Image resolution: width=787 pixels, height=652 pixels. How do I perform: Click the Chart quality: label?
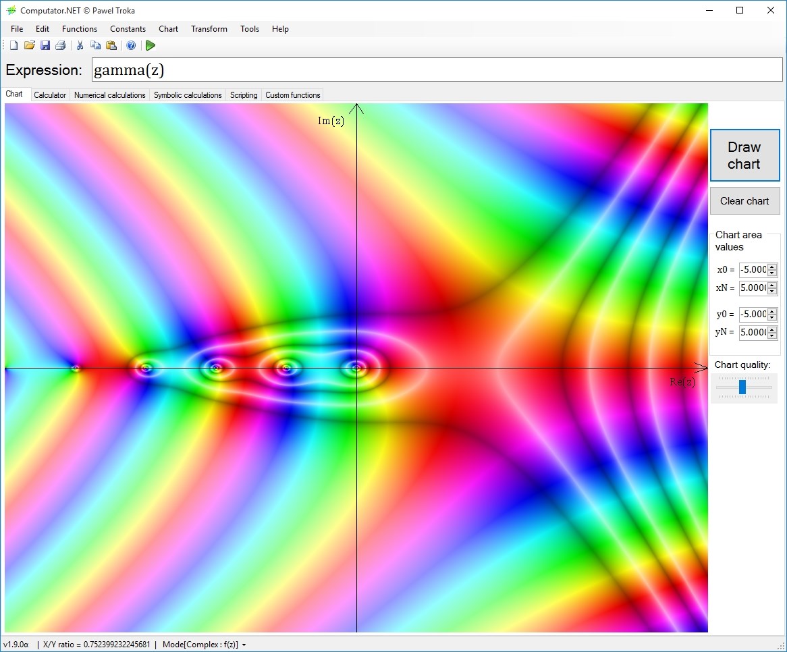click(x=742, y=365)
